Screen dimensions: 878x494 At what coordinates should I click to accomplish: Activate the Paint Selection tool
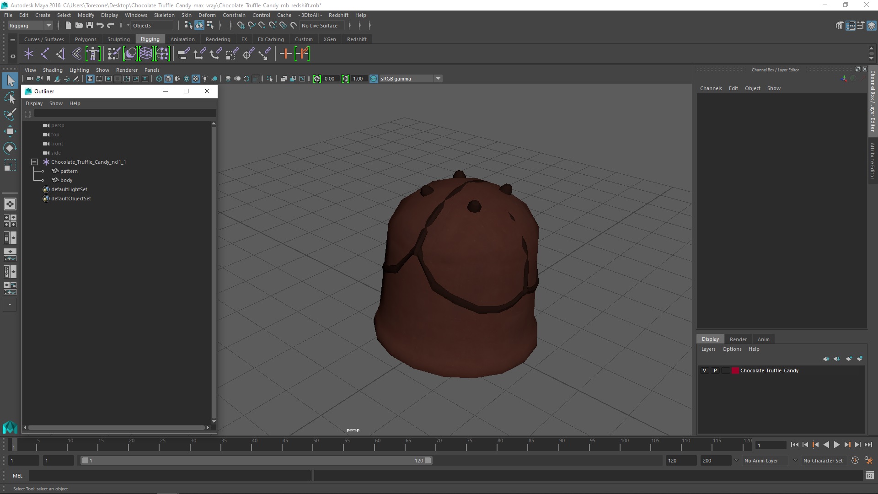(x=10, y=114)
